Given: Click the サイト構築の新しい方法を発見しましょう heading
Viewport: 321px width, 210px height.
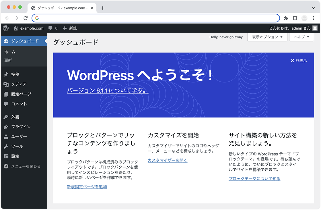Looking at the screenshot, I should pos(263,139).
